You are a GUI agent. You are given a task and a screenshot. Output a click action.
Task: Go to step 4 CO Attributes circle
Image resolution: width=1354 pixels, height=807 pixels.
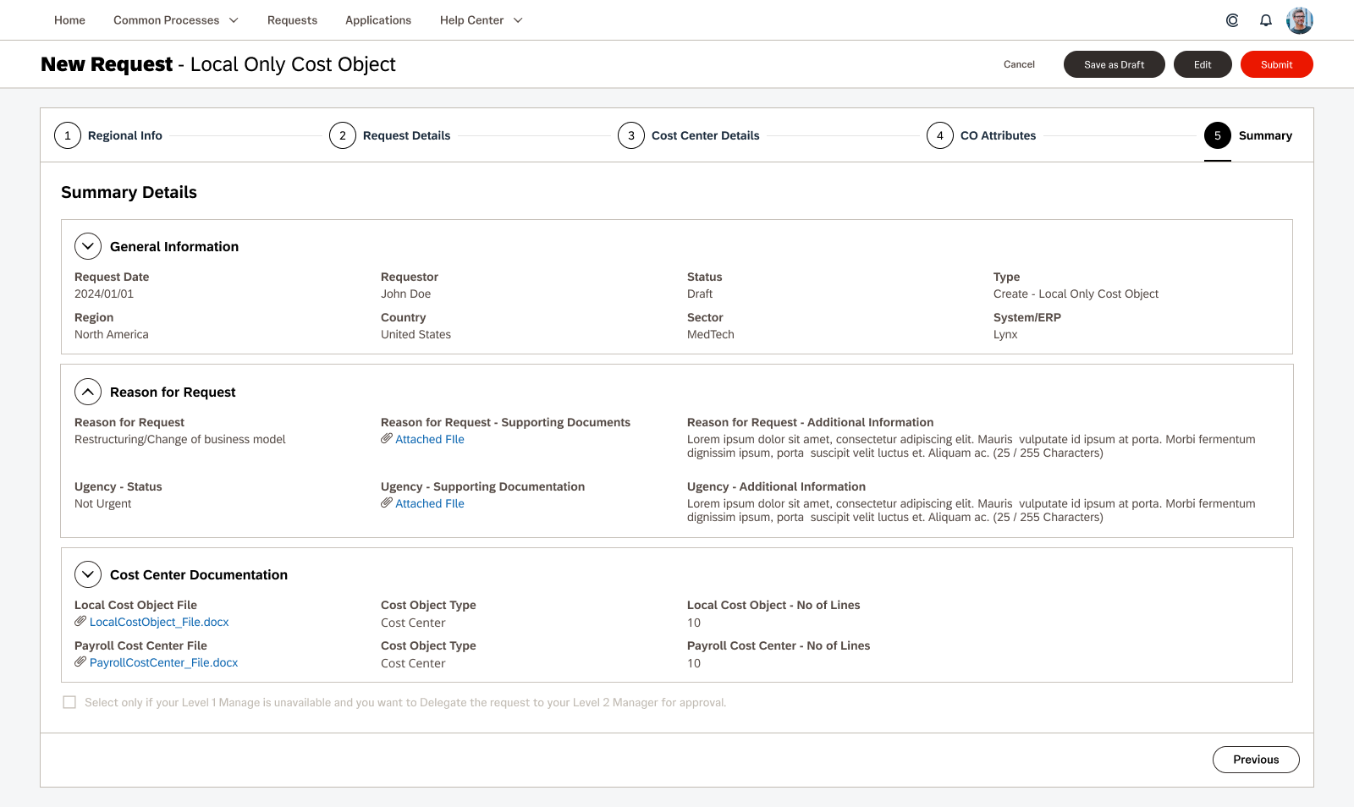pyautogui.click(x=940, y=135)
